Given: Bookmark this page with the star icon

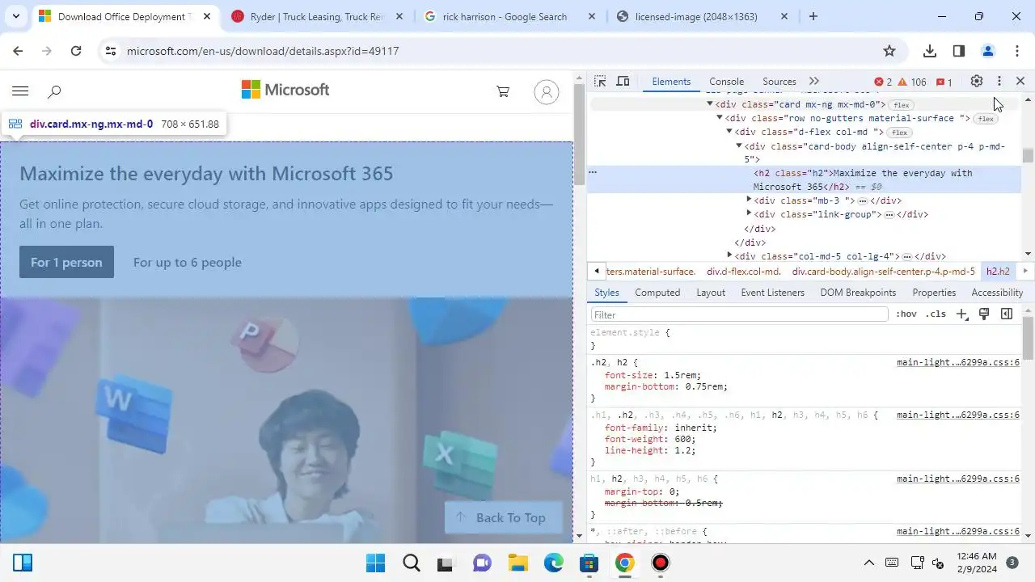Looking at the screenshot, I should (889, 51).
